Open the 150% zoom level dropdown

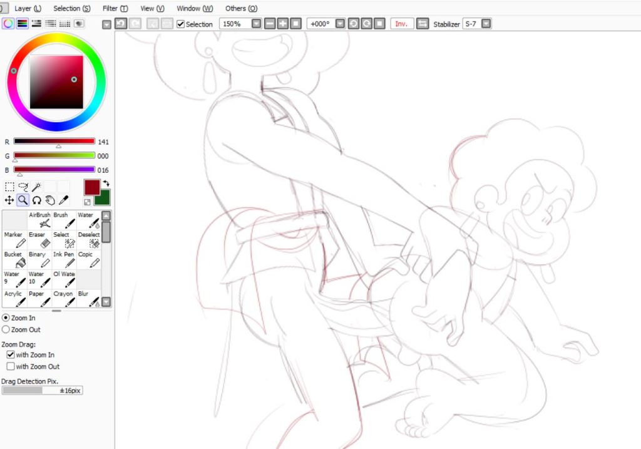(x=256, y=24)
